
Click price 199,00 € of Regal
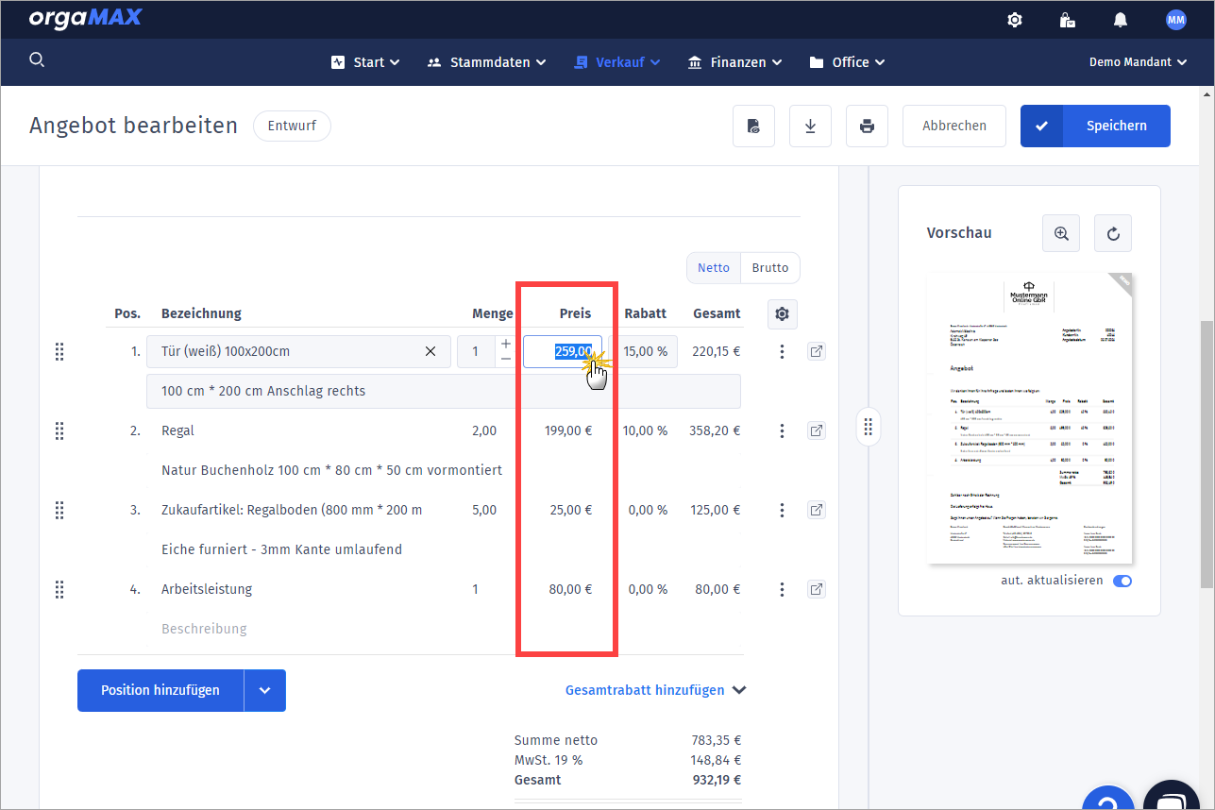pyautogui.click(x=568, y=430)
